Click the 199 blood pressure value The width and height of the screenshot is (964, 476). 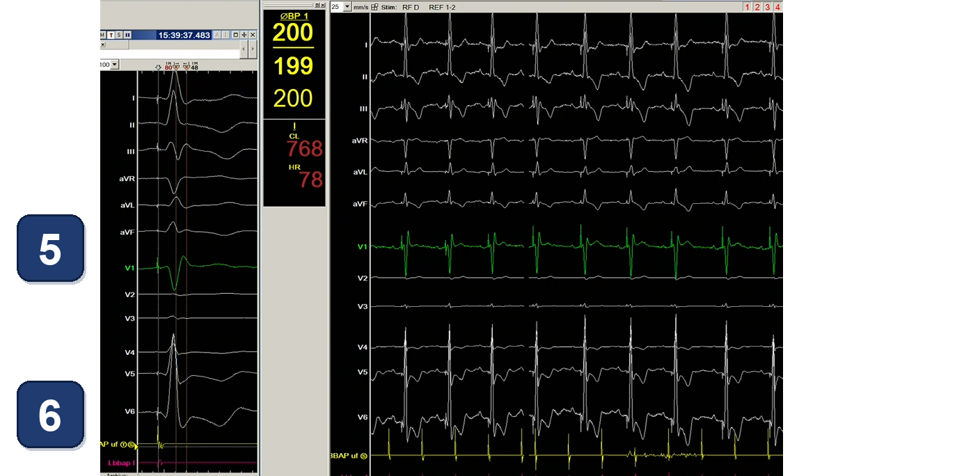[293, 66]
